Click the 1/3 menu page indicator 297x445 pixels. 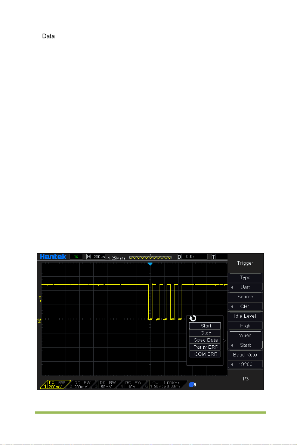[245, 379]
